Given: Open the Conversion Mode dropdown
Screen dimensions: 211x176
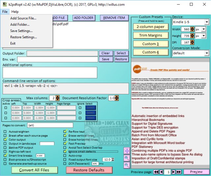Looking at the screenshot, I should click(x=207, y=53).
